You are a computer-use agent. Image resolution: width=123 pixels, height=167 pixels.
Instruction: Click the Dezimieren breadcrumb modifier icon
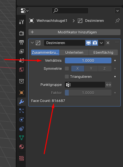[x=80, y=21]
